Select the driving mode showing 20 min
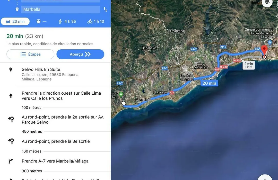 15,21
